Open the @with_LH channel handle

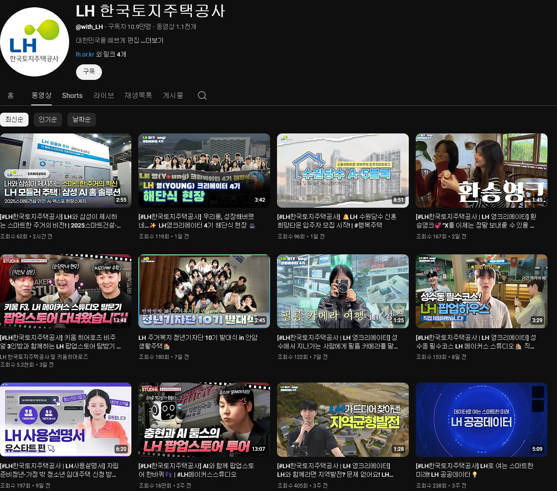pos(89,27)
